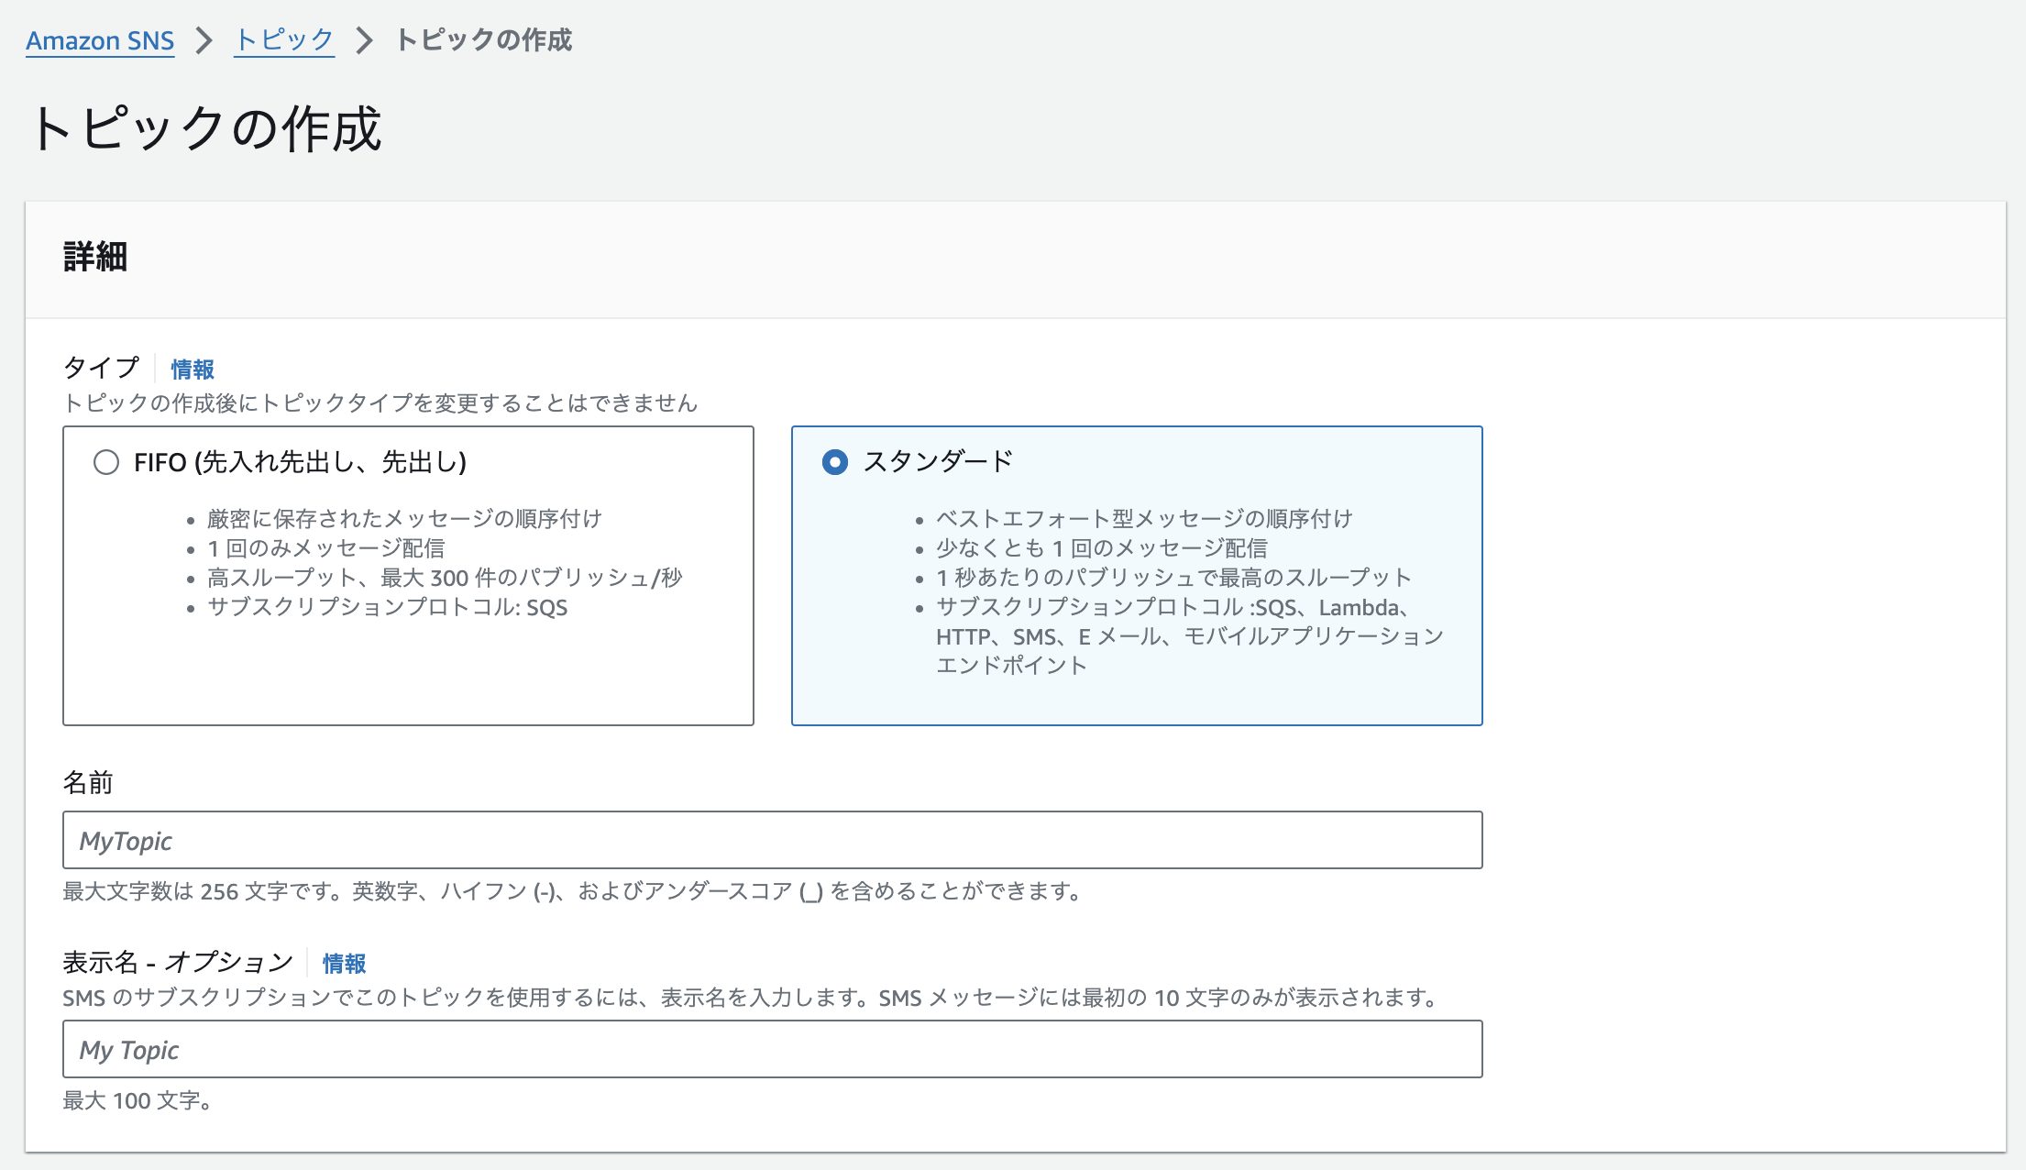Click the 詳細 section header
This screenshot has width=2026, height=1170.
click(95, 258)
